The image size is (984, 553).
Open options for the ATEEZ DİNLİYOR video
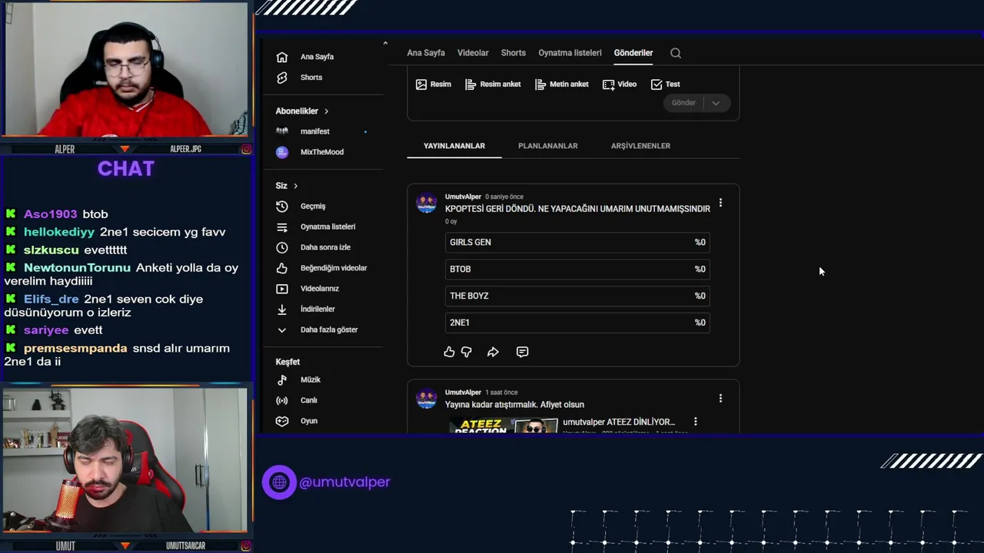(695, 422)
